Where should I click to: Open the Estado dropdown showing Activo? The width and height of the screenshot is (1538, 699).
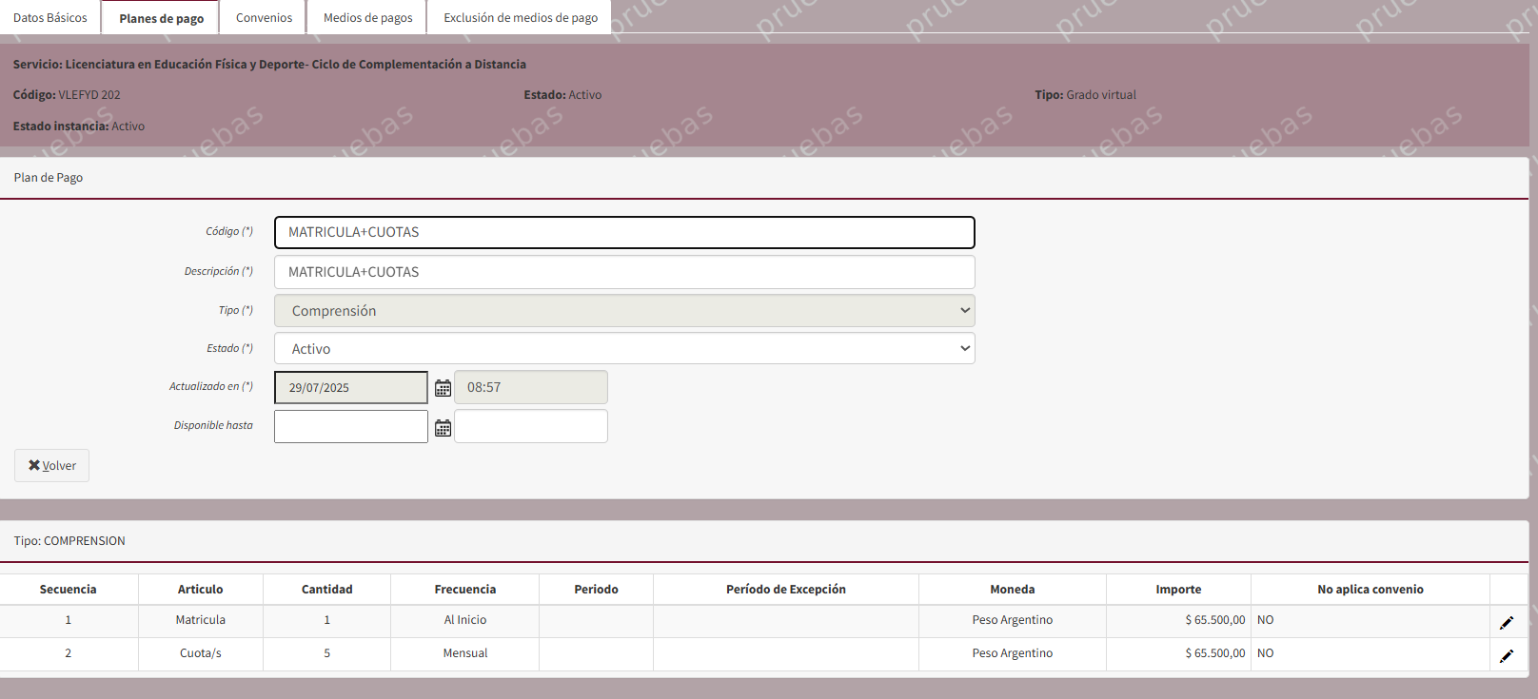624,349
